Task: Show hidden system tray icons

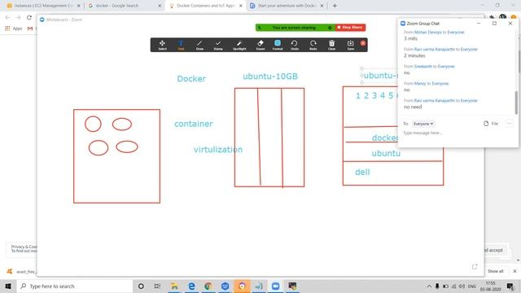Action: tap(429, 286)
